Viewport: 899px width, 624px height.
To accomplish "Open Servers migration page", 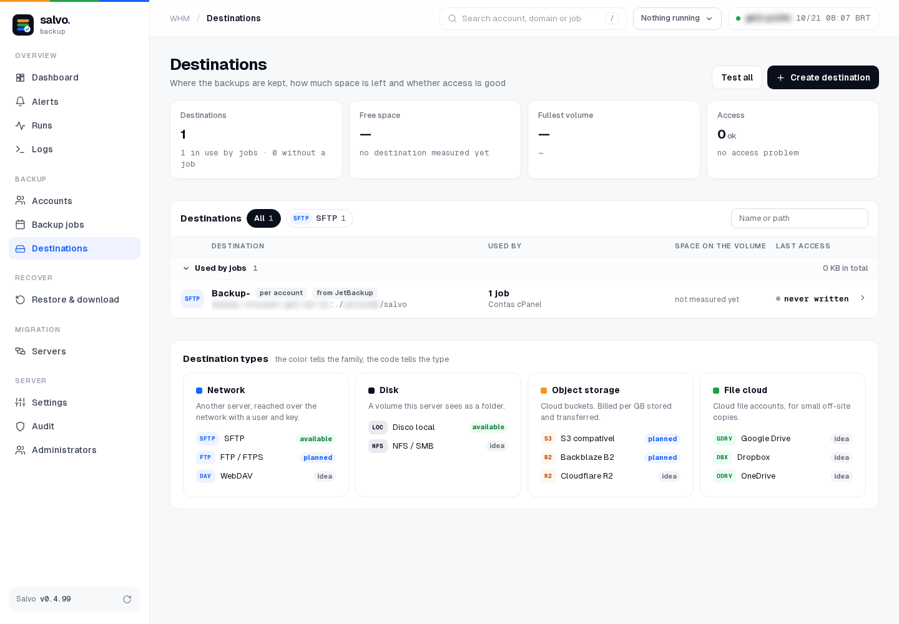I will (74, 351).
